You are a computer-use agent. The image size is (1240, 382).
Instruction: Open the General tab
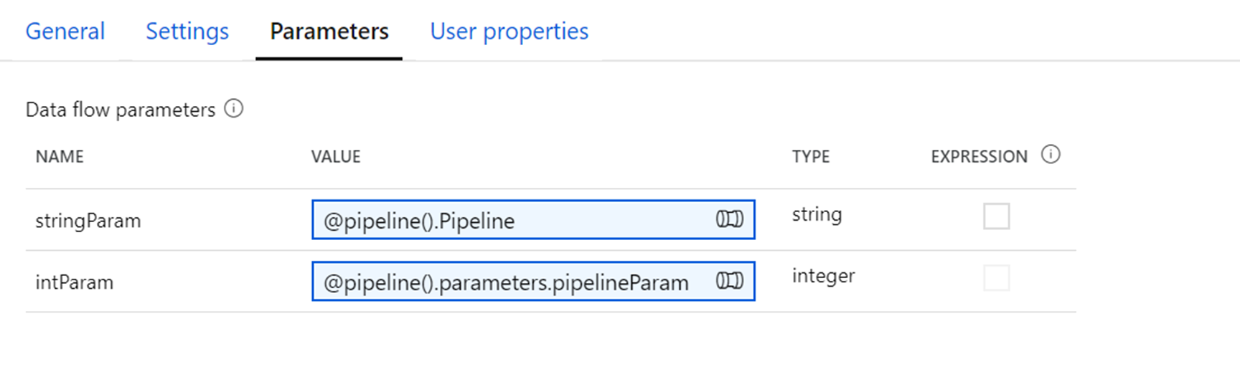coord(65,32)
